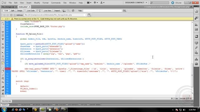200x112 pixels.
Task: Open the Insert panel icon in right dock
Action: click(x=197, y=18)
